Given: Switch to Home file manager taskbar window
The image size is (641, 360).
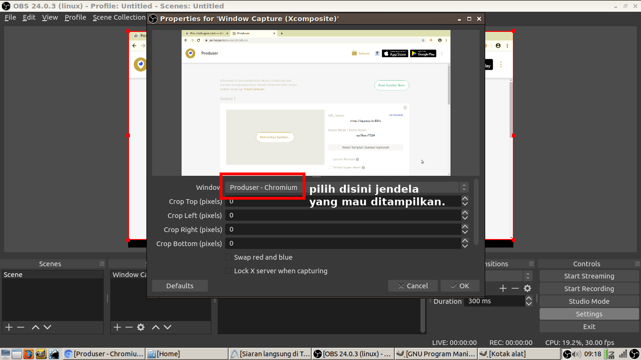Looking at the screenshot, I should click(187, 354).
